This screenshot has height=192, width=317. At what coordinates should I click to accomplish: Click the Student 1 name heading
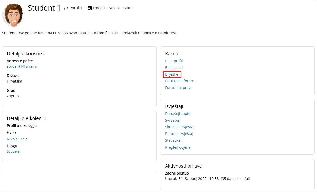[x=44, y=8]
